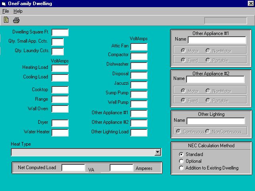This screenshot has height=191, width=255.
Task: Click the Other Lighting Name field
Action: (x=216, y=121)
